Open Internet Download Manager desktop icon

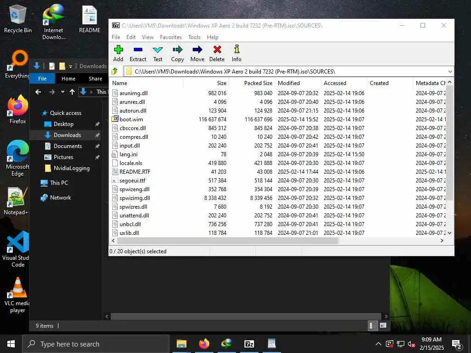click(x=53, y=22)
